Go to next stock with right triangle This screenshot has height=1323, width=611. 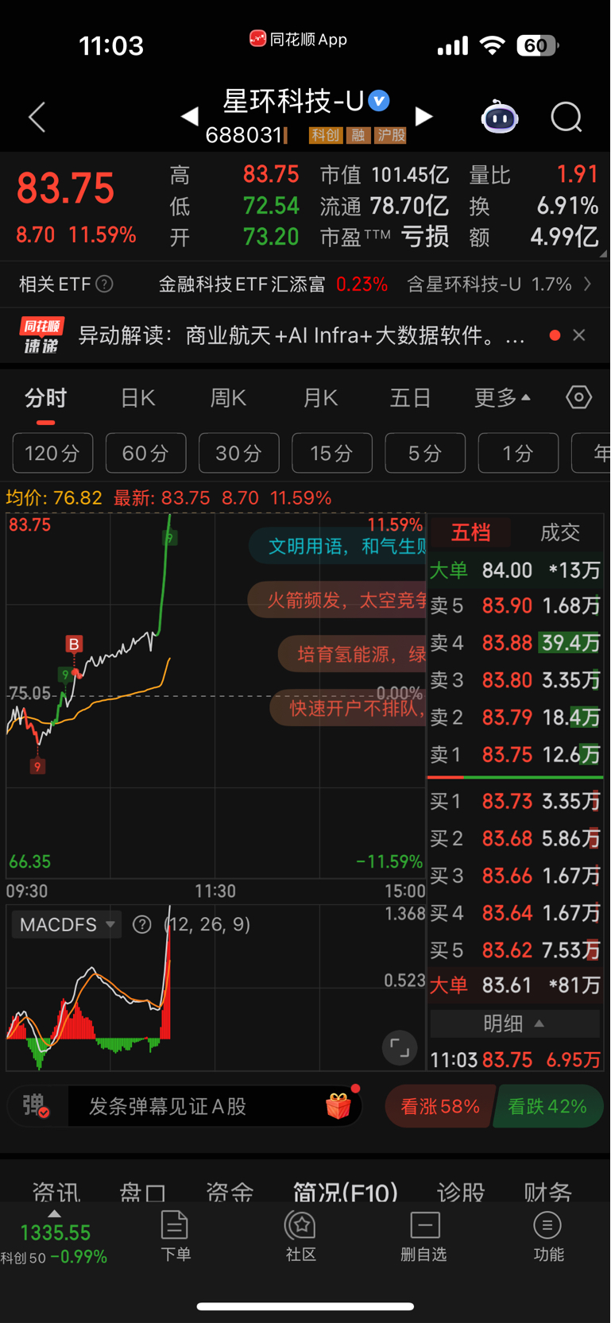coord(424,117)
